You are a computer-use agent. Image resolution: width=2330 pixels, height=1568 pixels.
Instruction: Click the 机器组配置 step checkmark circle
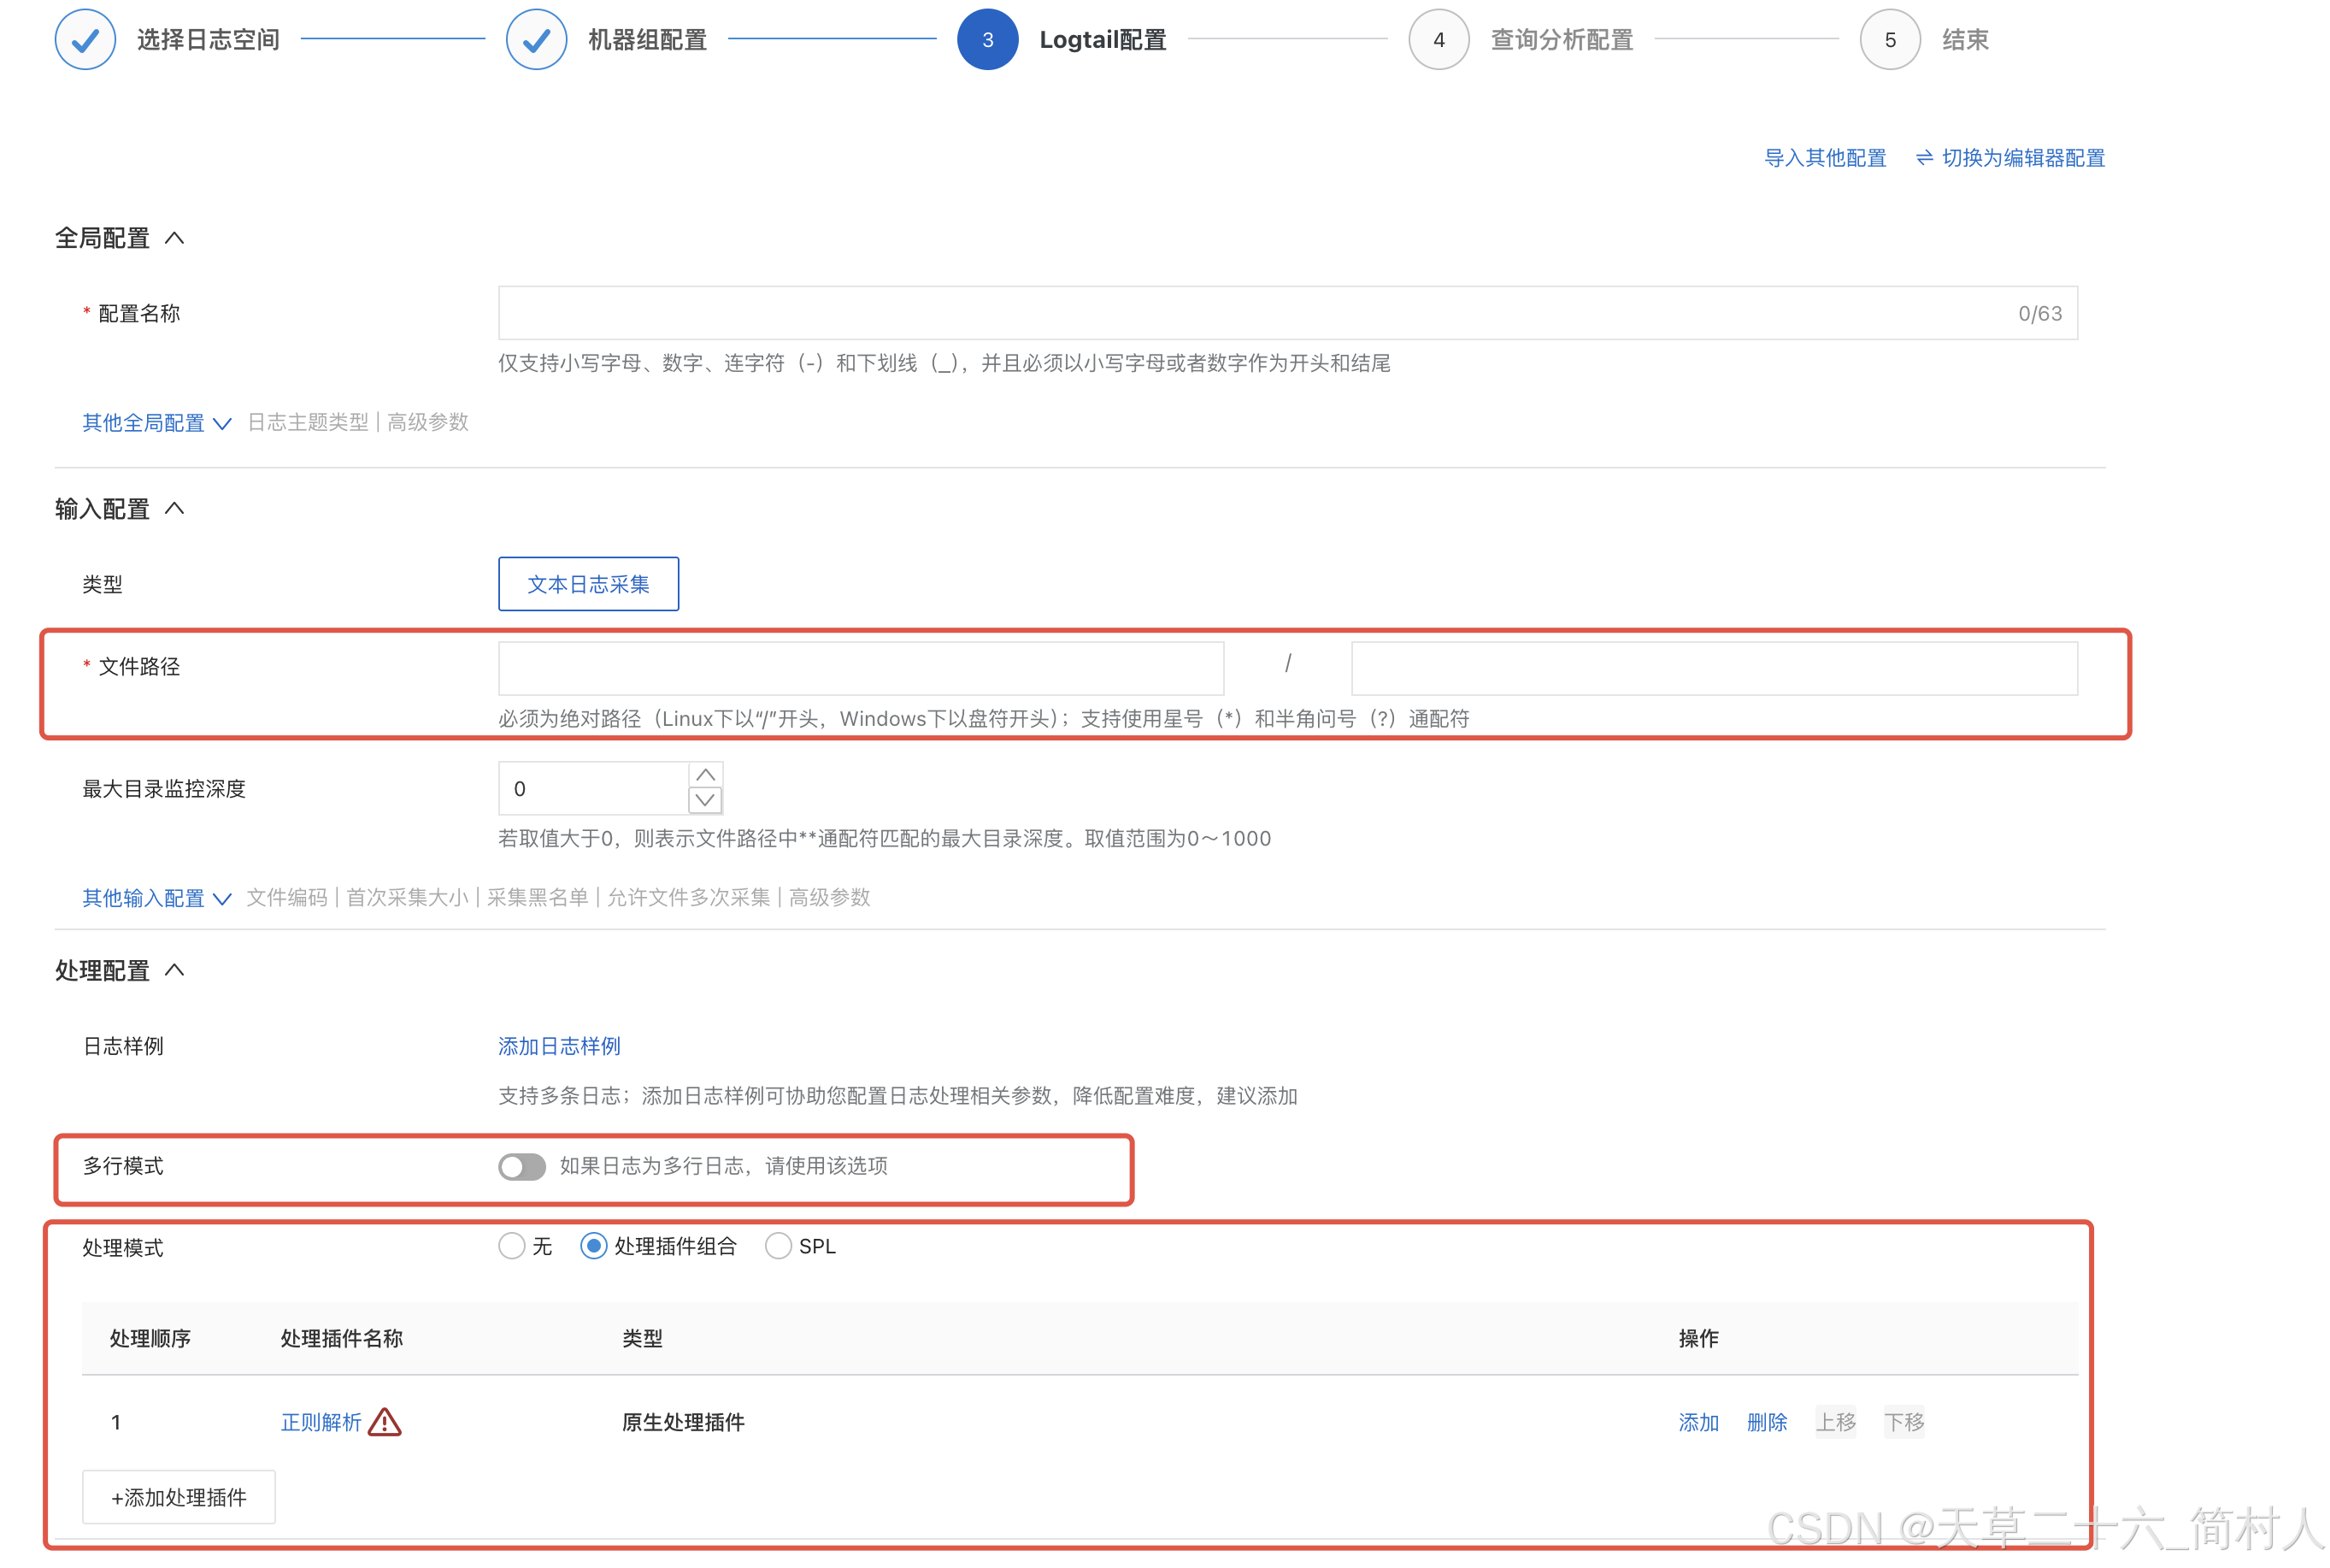point(536,40)
